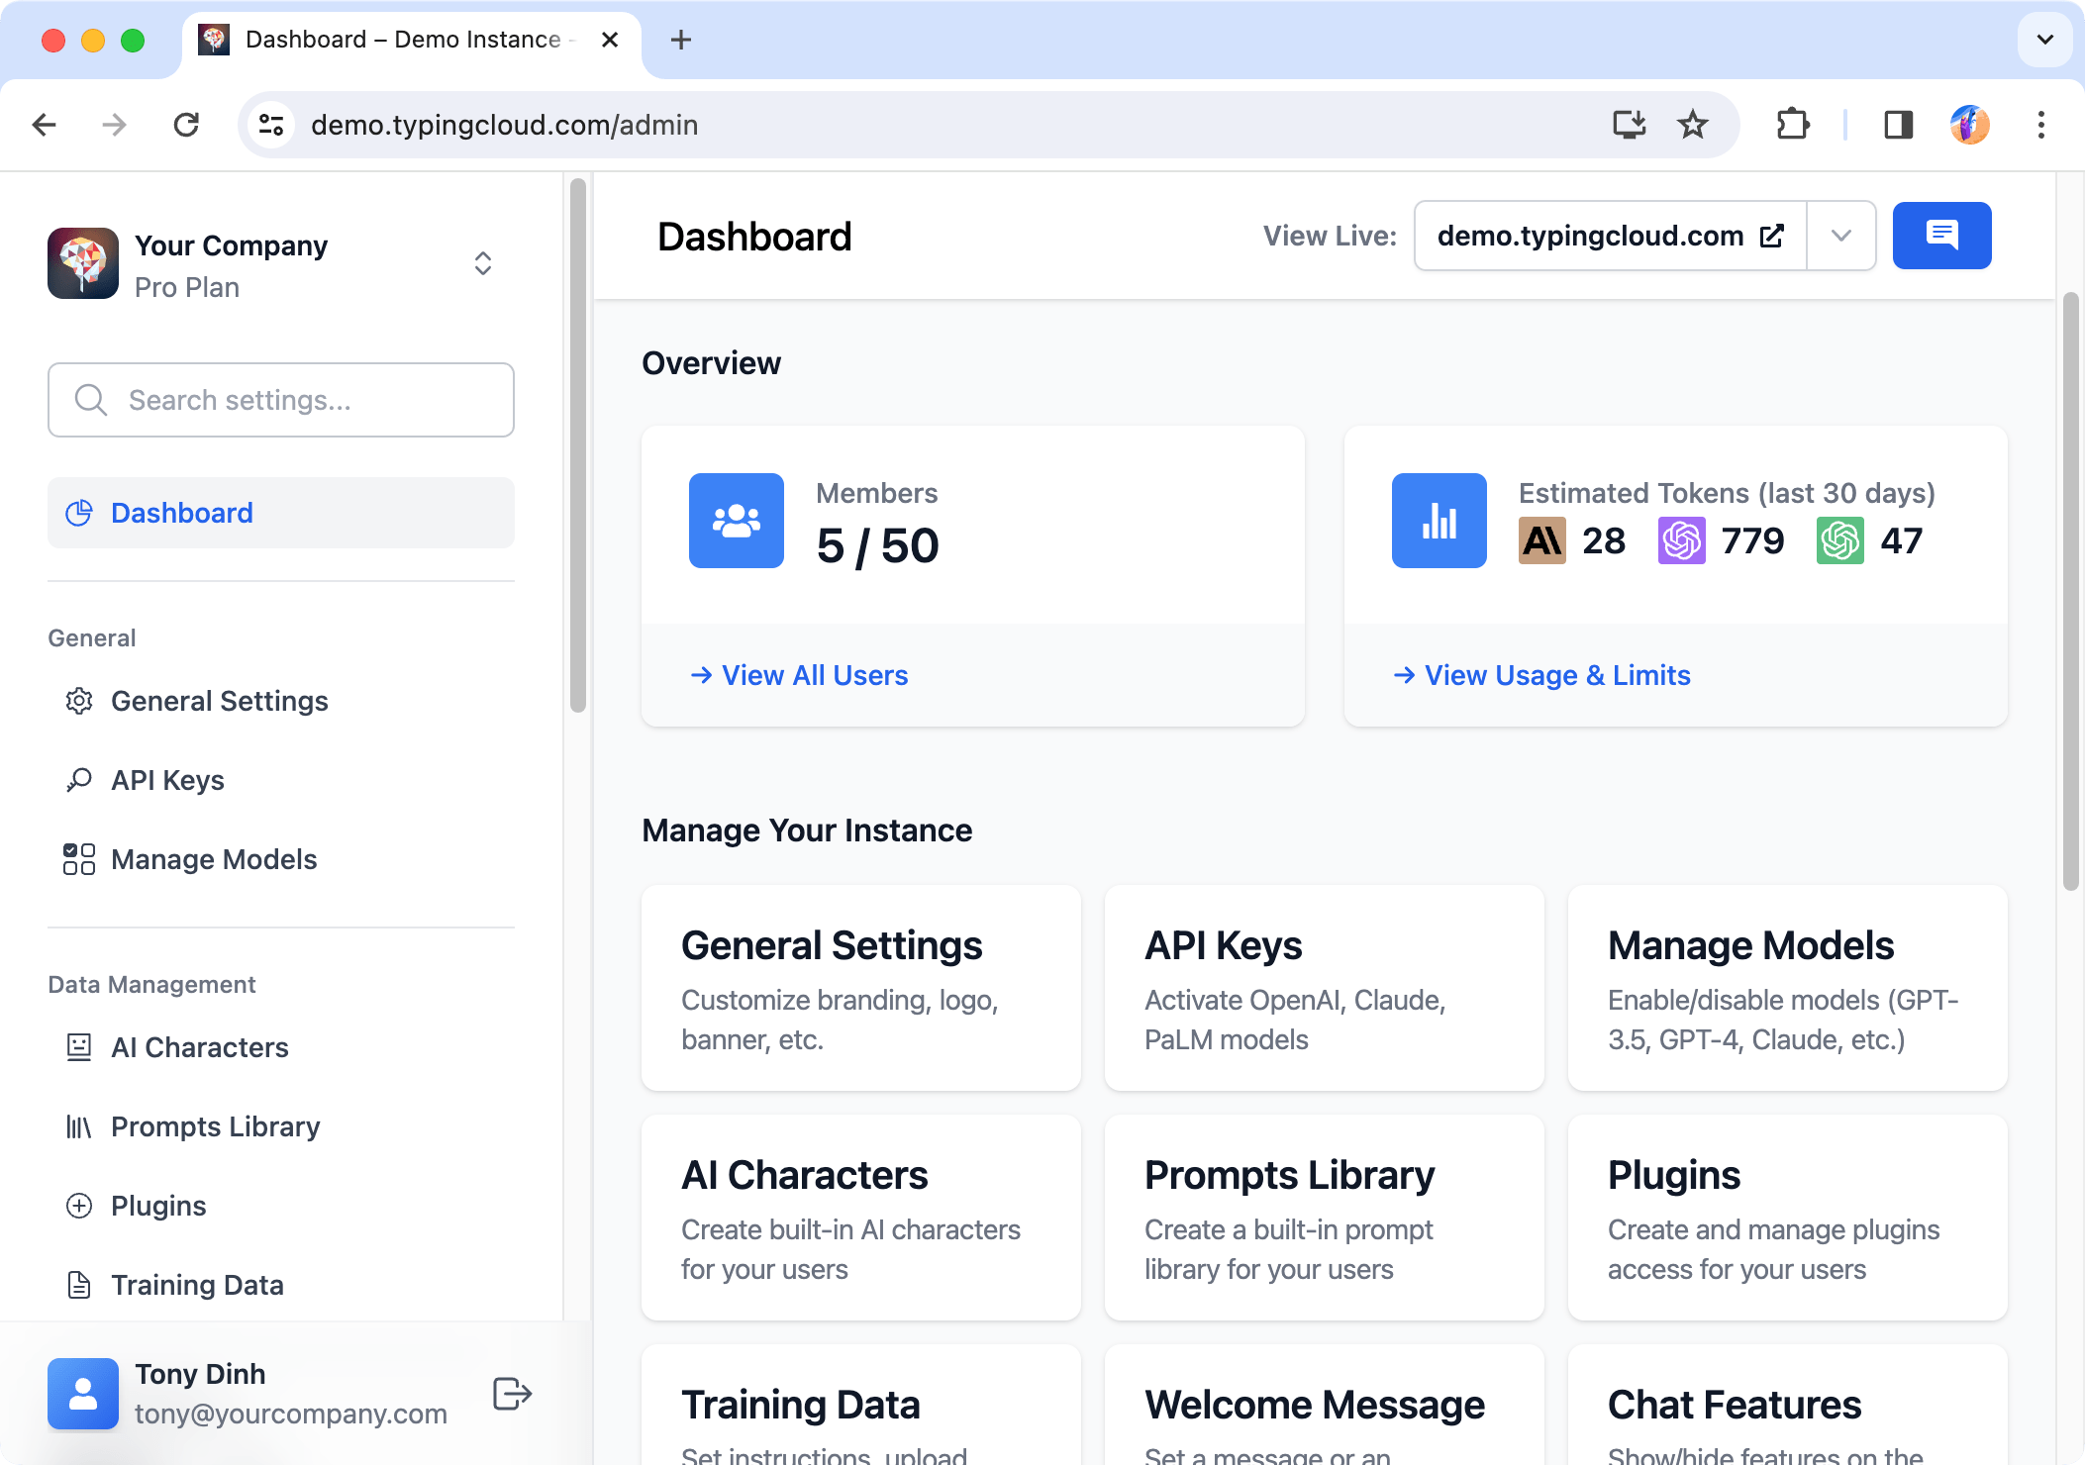
Task: Toggle the browser side panel icon
Action: pyautogui.click(x=1897, y=125)
